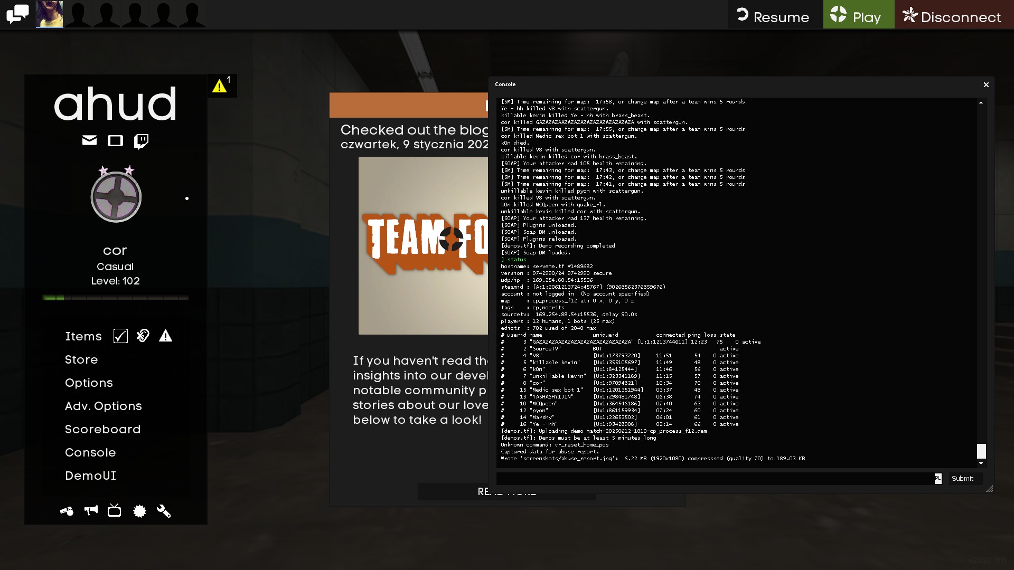The image size is (1014, 570).
Task: Open the achievements burst icon
Action: 139,511
